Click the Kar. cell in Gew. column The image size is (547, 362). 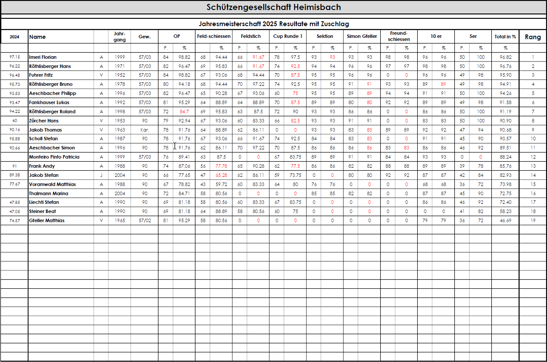144,130
